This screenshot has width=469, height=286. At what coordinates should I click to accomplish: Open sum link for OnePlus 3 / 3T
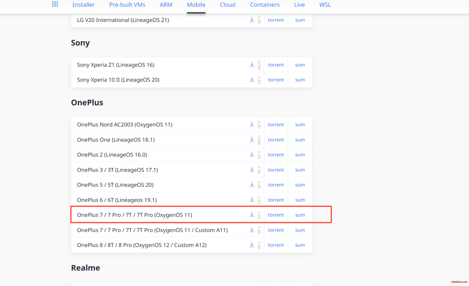click(300, 170)
